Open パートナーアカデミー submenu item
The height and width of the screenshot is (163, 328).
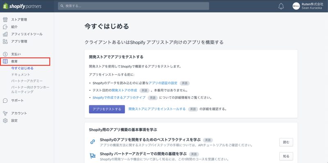(x=27, y=80)
